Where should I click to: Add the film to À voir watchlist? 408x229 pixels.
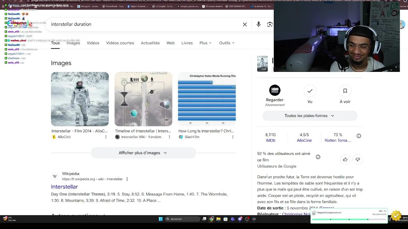345,91
